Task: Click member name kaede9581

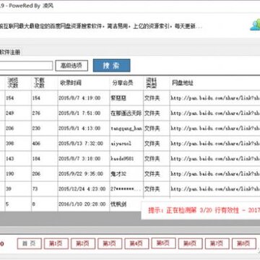Action: [122, 159]
